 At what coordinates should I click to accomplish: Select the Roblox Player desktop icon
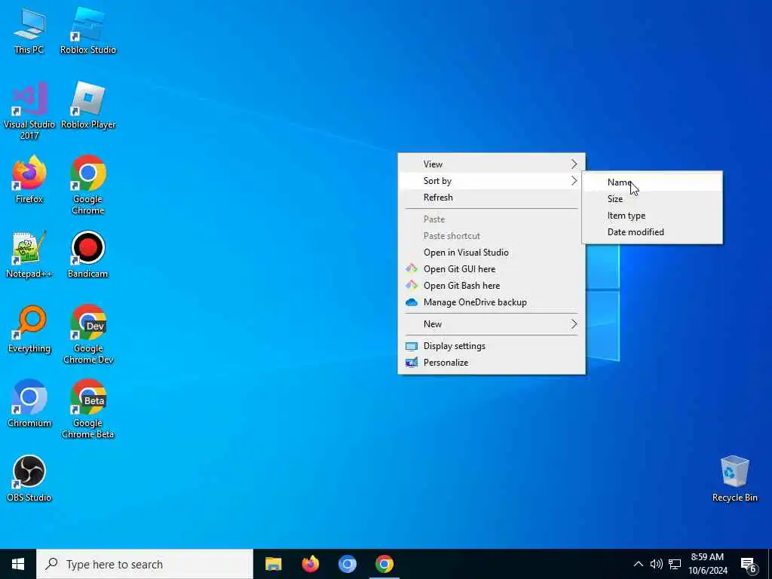[88, 106]
